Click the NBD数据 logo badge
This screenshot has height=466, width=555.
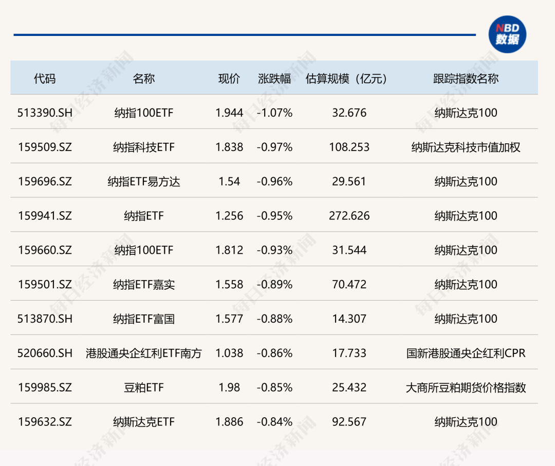[x=507, y=34]
